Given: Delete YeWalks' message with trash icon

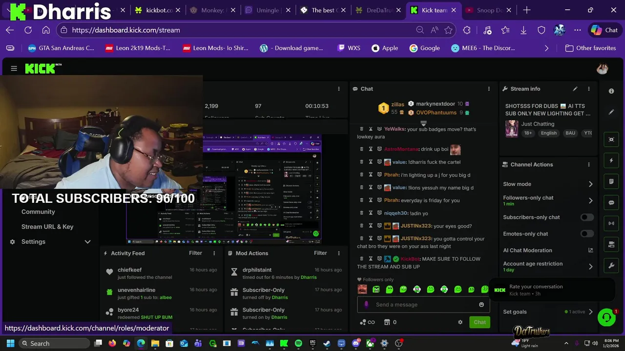Looking at the screenshot, I should 361,129.
